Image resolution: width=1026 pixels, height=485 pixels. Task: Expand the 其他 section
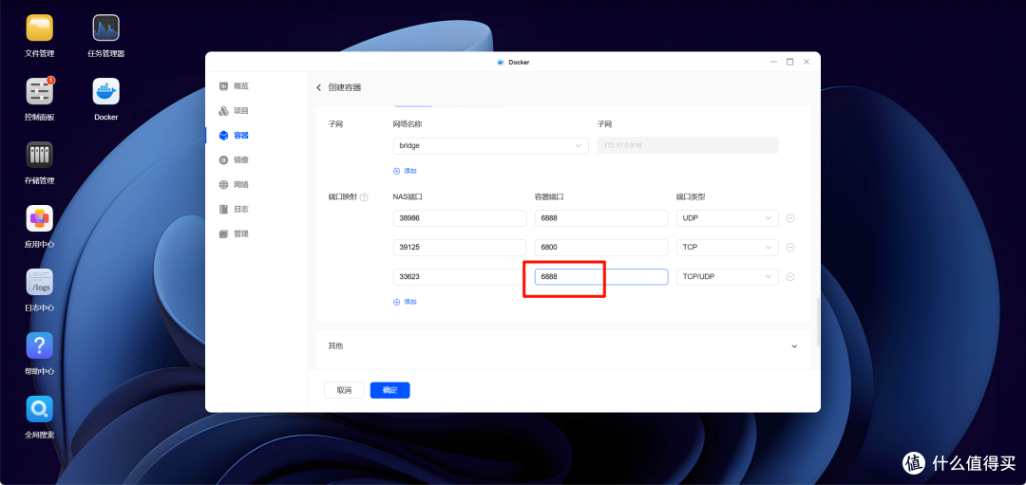coord(794,345)
